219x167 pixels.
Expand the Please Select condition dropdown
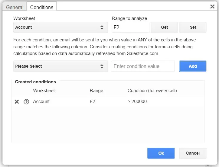60,66
